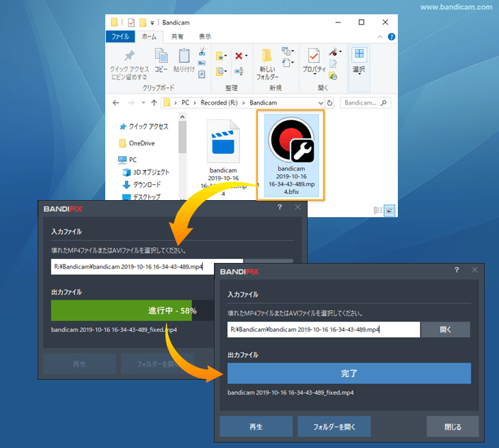The image size is (499, 448).
Task: Expand the address bar history dropdown
Action: 321,102
